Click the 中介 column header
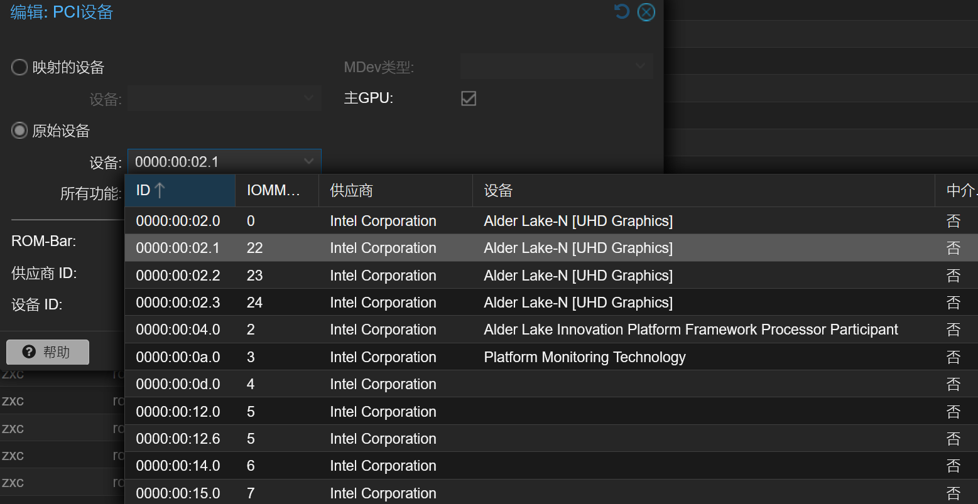 957,191
